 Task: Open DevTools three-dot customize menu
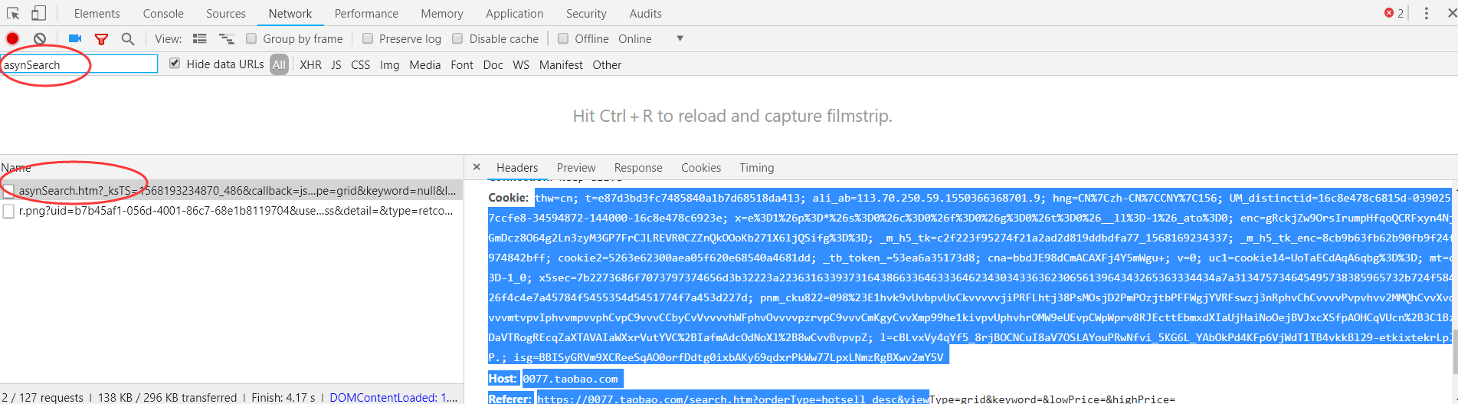[1426, 13]
